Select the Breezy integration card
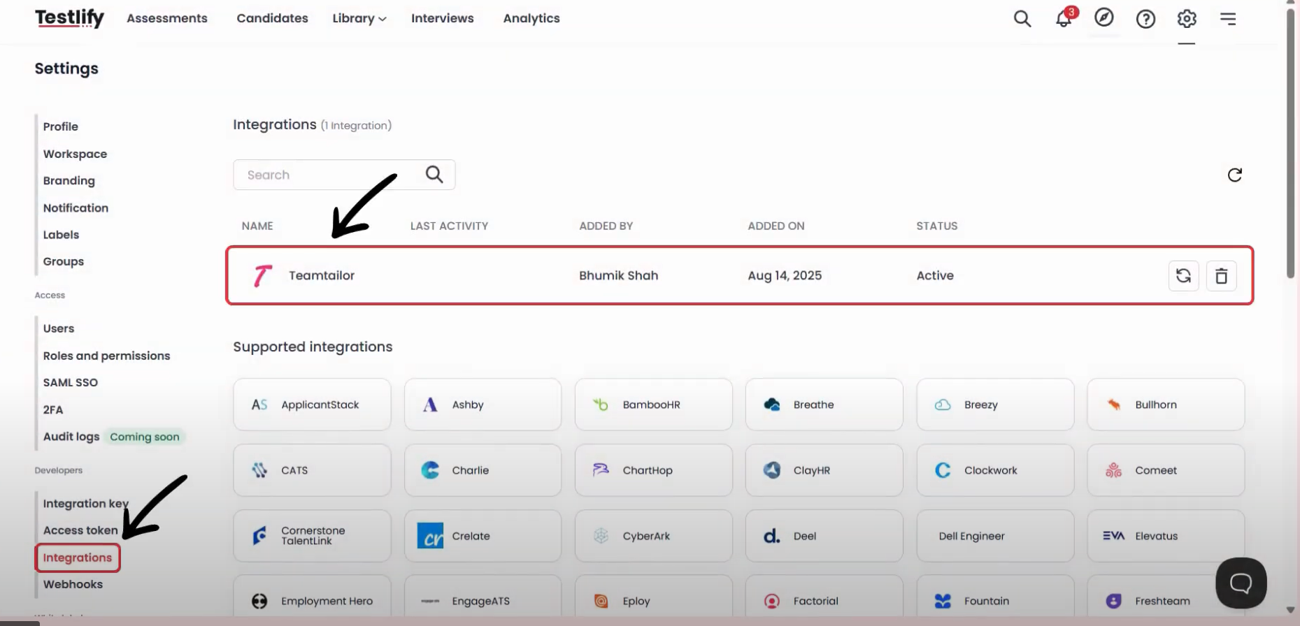Screen dimensions: 1300x626 995,405
